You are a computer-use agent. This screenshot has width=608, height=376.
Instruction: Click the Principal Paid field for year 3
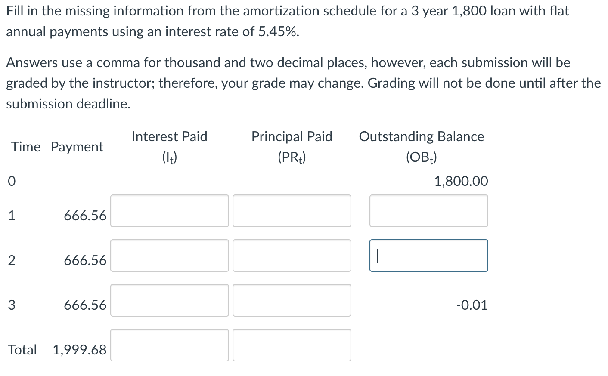click(292, 300)
